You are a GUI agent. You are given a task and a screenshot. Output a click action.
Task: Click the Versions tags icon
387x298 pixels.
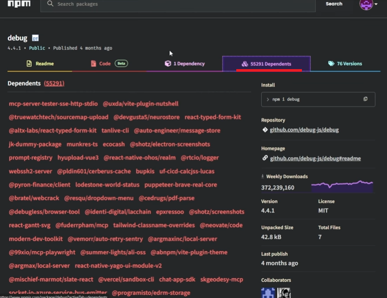[331, 63]
